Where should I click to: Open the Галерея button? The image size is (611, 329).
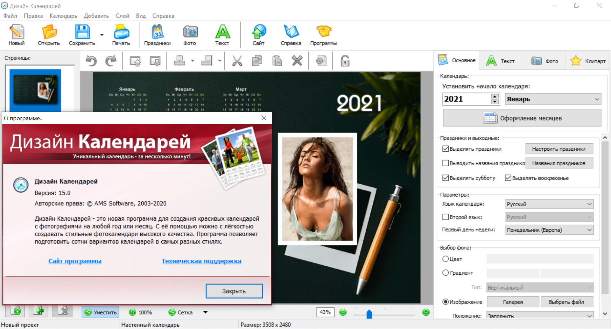pyautogui.click(x=513, y=302)
